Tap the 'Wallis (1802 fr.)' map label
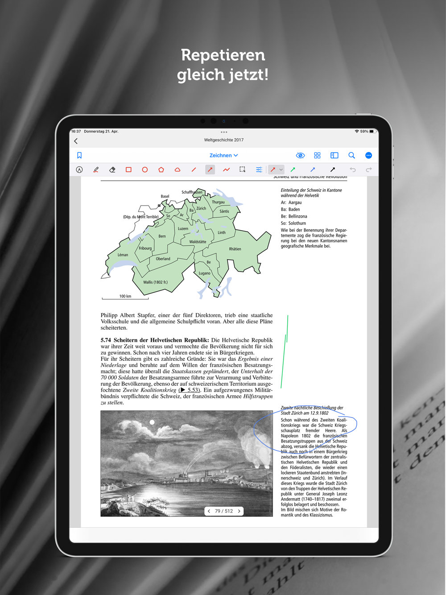This screenshot has height=595, width=446. pyautogui.click(x=155, y=282)
